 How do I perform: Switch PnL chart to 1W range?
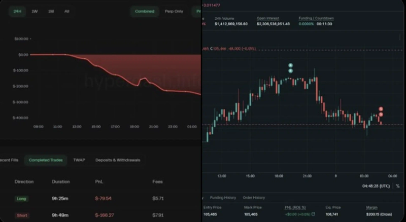[x=35, y=11]
